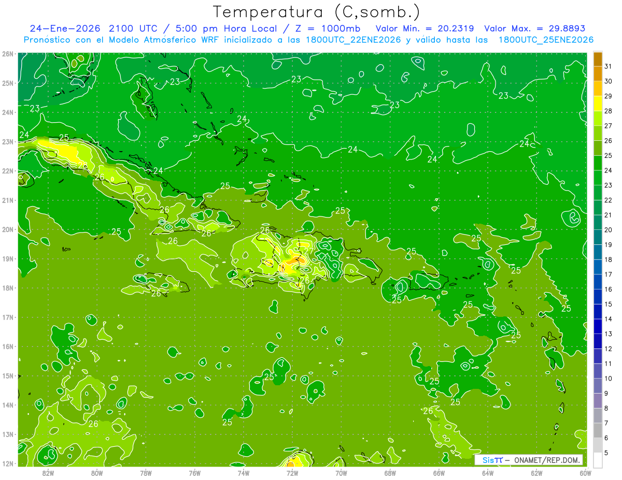Click the dark orange legend swatch above 31
The height and width of the screenshot is (480, 622).
click(x=598, y=60)
